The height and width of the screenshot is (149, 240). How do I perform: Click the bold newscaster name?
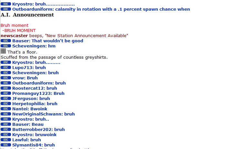pos(14,35)
